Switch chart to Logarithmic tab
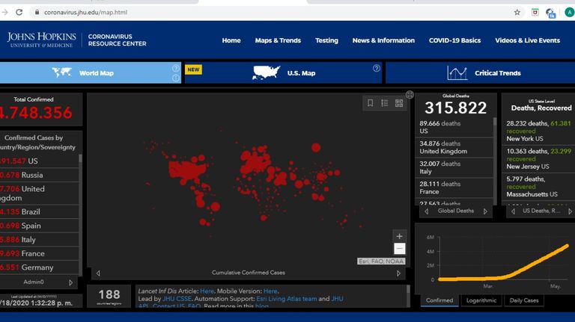 [481, 300]
